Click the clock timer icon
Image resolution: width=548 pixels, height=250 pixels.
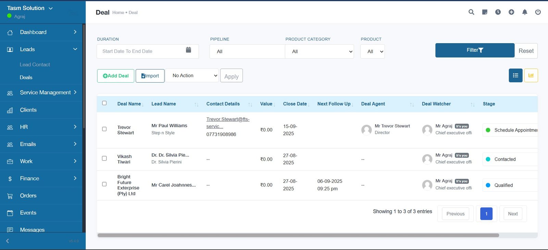pos(498,12)
